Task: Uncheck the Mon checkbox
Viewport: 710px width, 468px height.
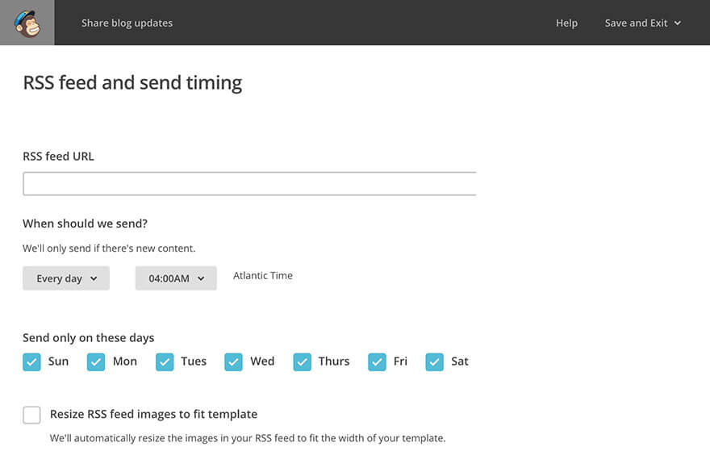Action: pyautogui.click(x=96, y=361)
